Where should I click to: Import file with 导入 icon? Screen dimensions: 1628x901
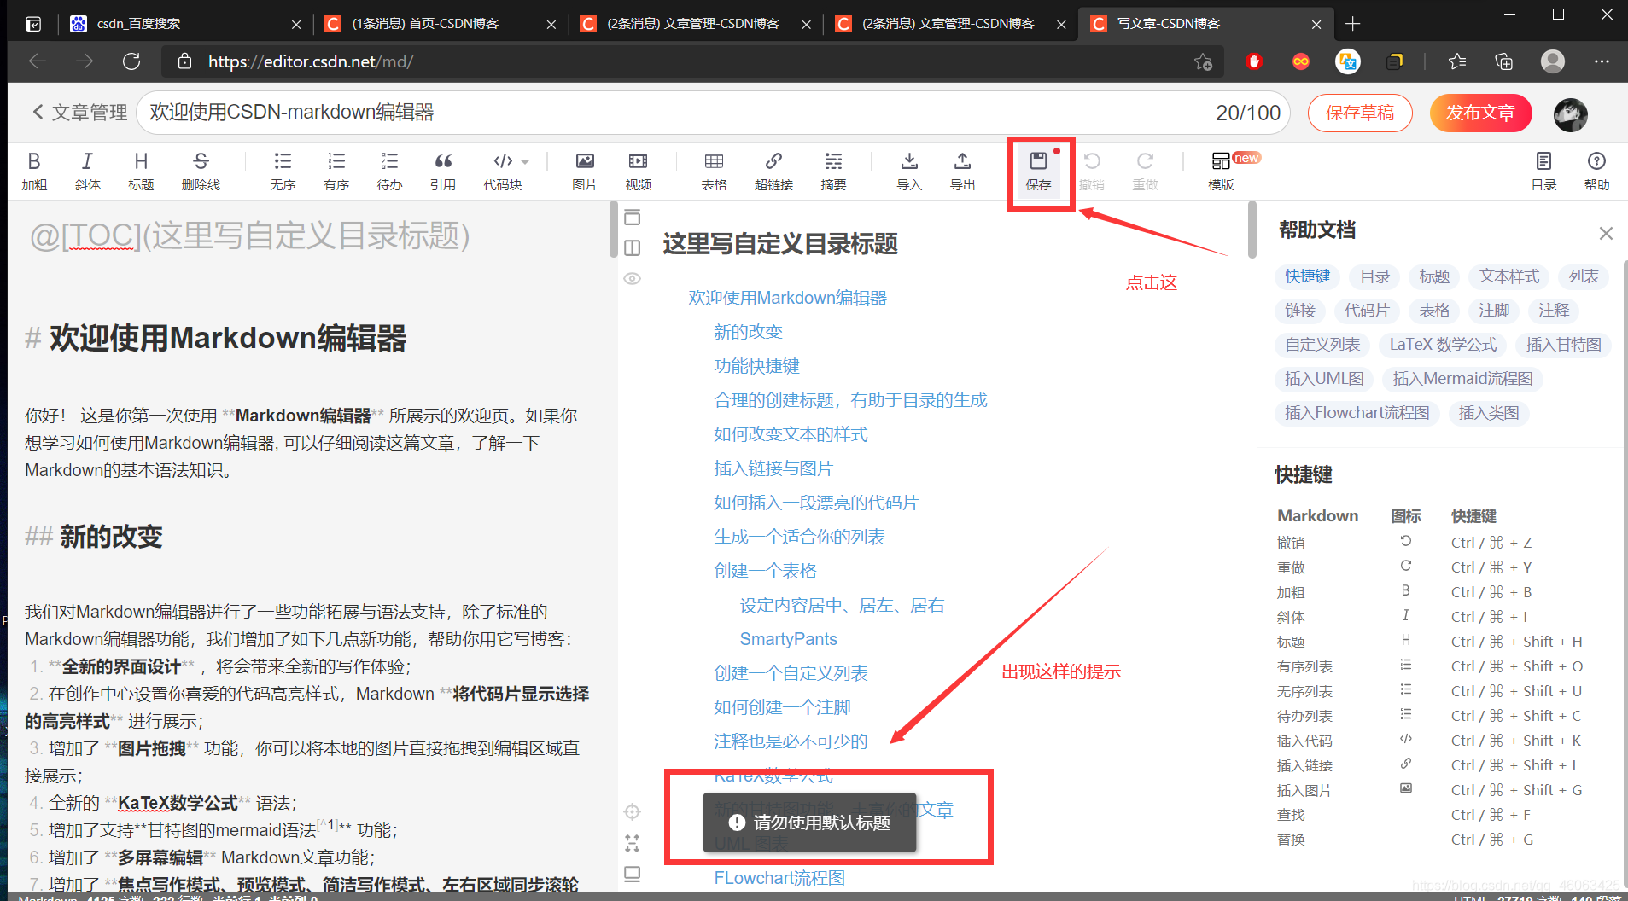pyautogui.click(x=909, y=171)
